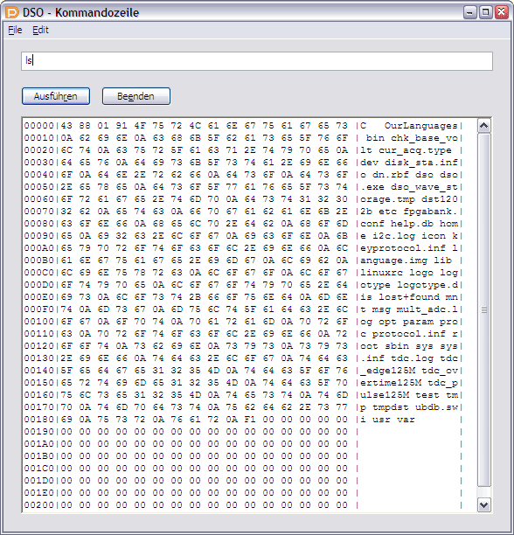
Task: Click the hex offset '00160'
Action: coord(38,395)
